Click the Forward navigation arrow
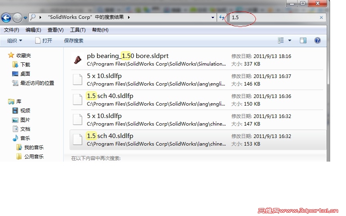 click(x=17, y=18)
